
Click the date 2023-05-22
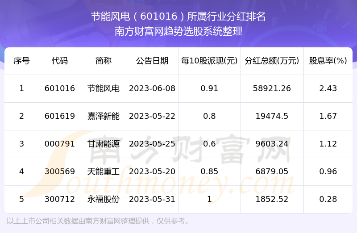pos(152,116)
